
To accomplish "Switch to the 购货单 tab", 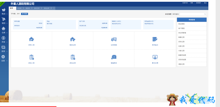I will pos(19,8).
